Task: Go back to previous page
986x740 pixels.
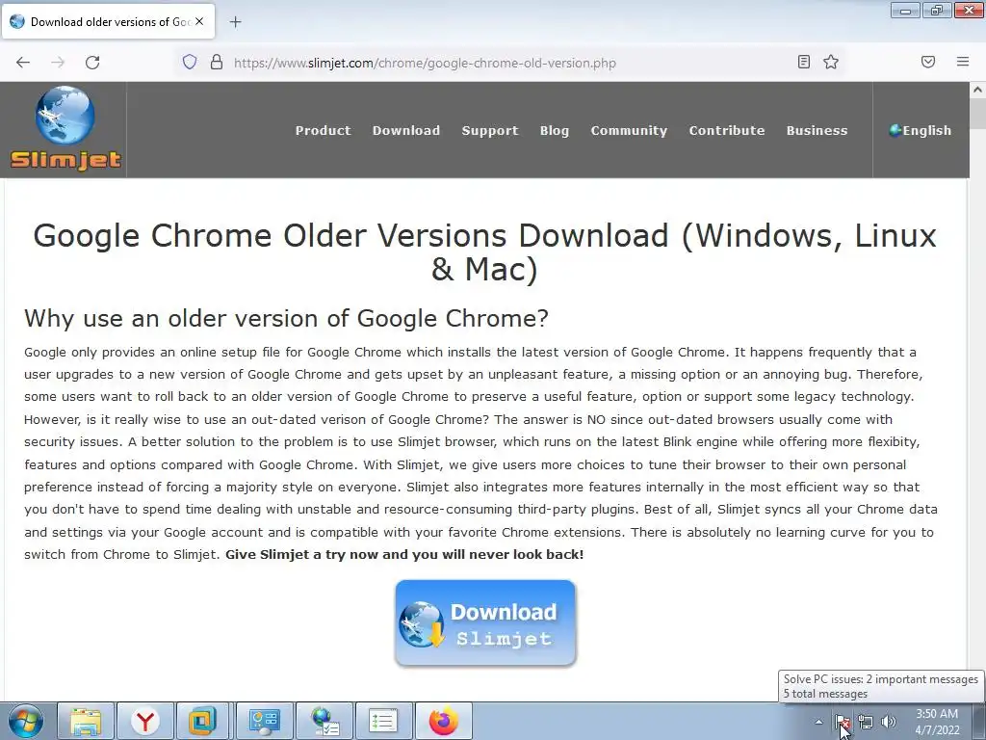Action: [23, 63]
